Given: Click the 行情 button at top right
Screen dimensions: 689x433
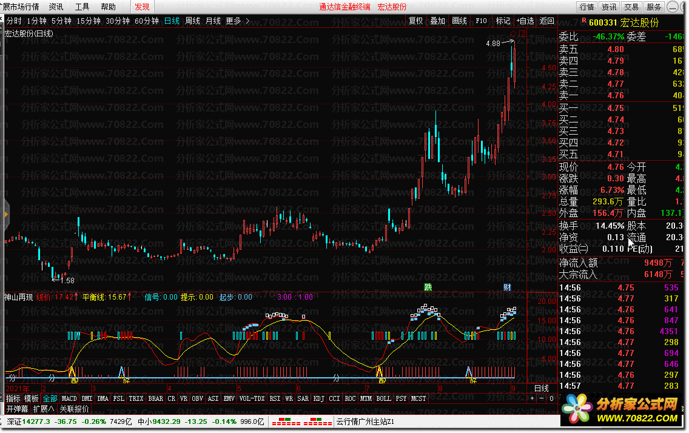Looking at the screenshot, I should [x=586, y=7].
